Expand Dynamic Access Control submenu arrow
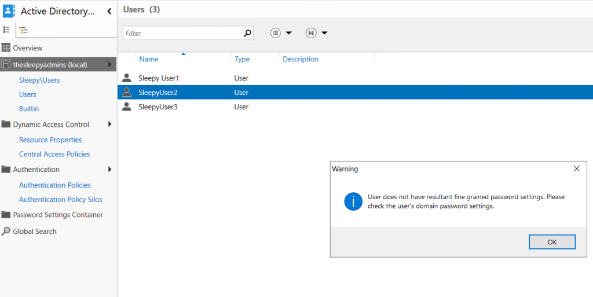This screenshot has height=297, width=593. click(x=109, y=124)
